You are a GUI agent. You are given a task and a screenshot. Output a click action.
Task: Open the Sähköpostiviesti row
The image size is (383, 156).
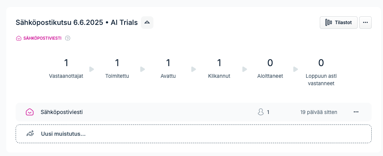pyautogui.click(x=194, y=112)
